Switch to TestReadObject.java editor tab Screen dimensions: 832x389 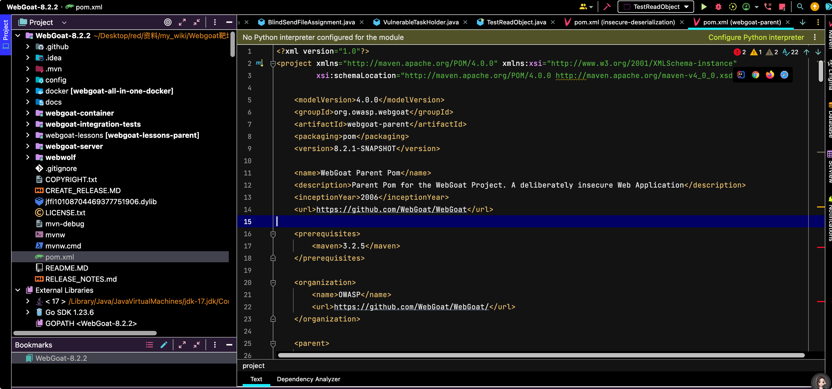516,22
